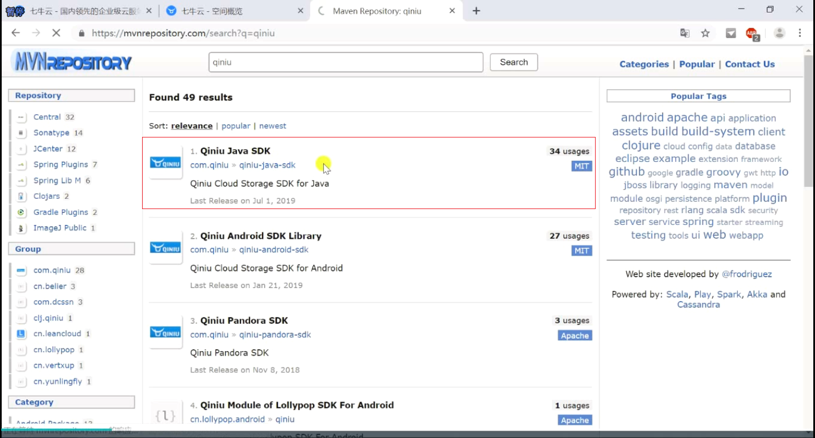The image size is (815, 438).
Task: Open Qiniu Android SDK Library title
Action: [261, 236]
